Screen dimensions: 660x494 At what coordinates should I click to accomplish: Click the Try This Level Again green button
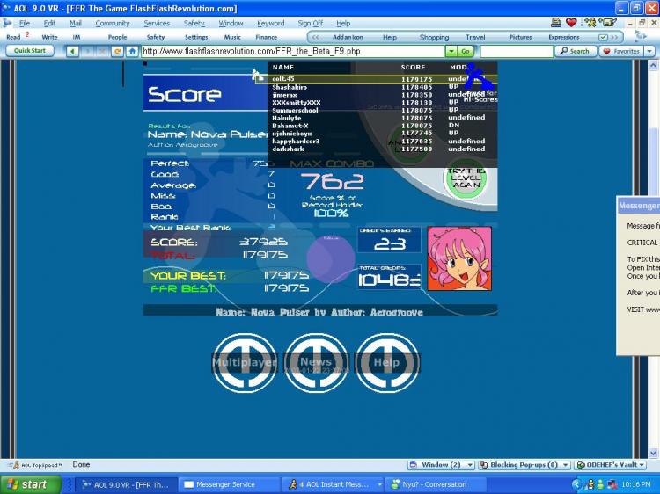(466, 178)
